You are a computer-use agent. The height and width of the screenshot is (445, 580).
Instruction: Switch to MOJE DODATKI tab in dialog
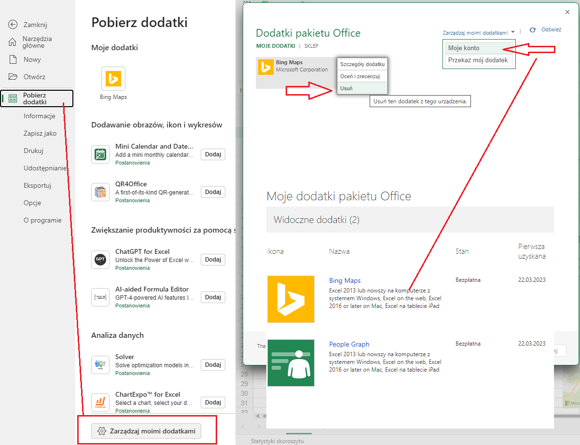click(276, 46)
